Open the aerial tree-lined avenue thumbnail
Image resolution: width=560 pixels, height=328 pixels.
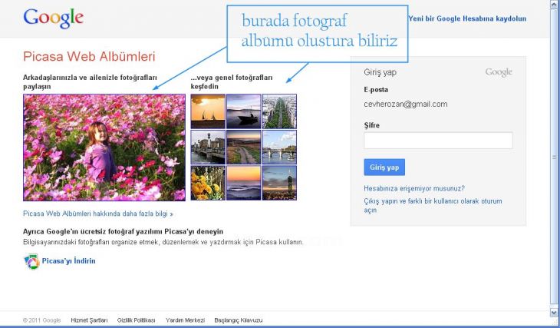point(279,111)
